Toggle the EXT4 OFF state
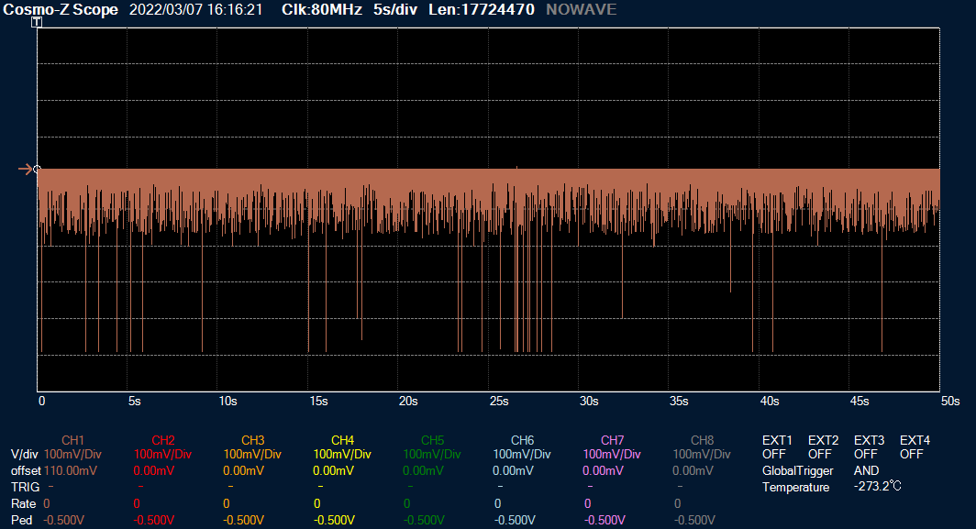 (x=913, y=454)
